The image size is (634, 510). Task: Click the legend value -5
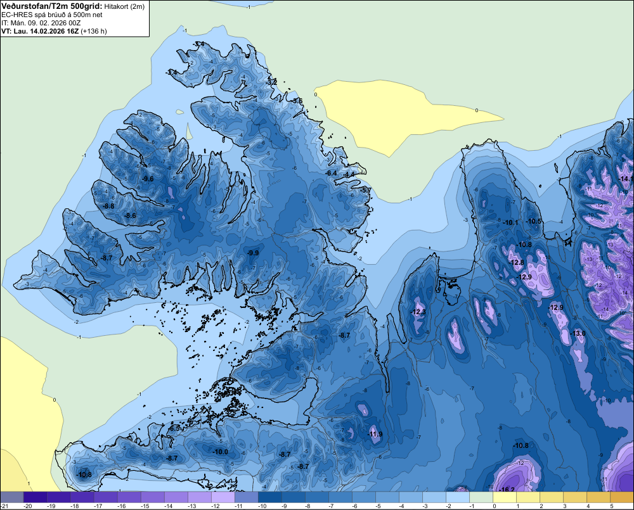click(x=378, y=506)
